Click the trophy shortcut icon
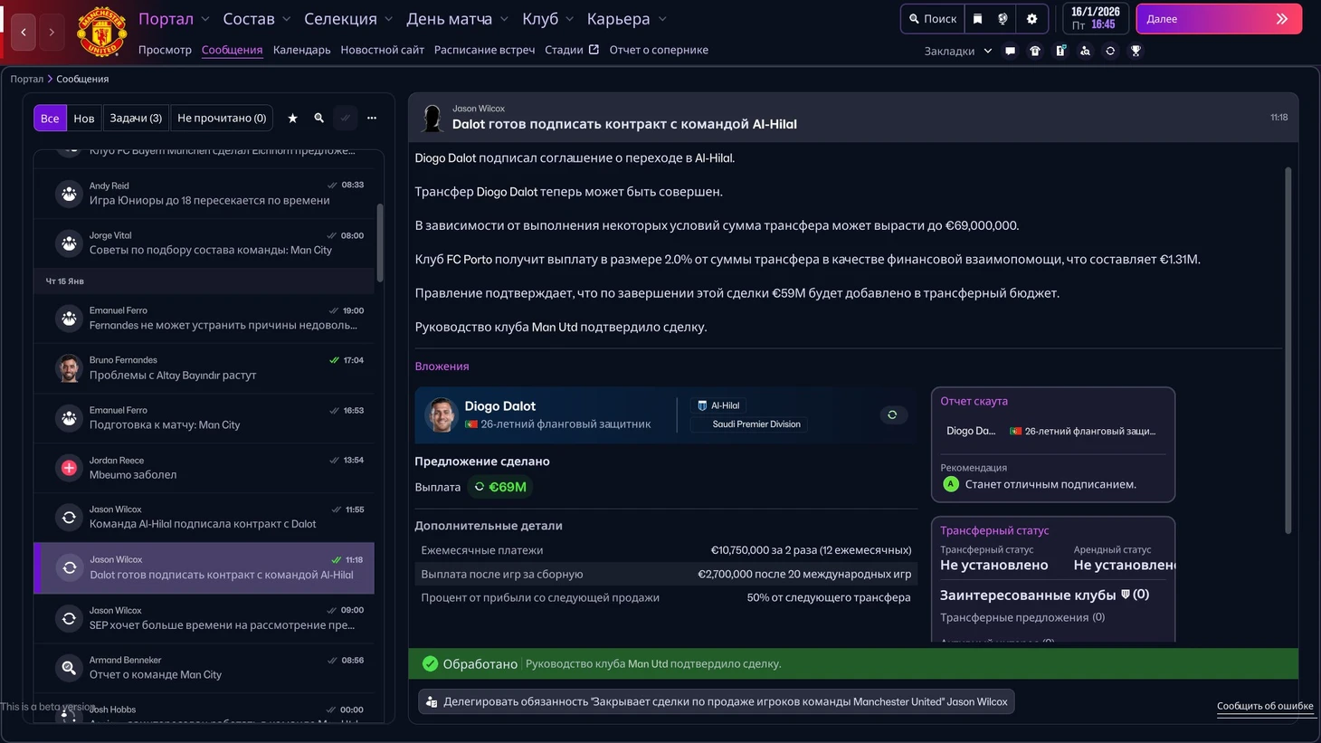The height and width of the screenshot is (743, 1321). pos(1136,52)
